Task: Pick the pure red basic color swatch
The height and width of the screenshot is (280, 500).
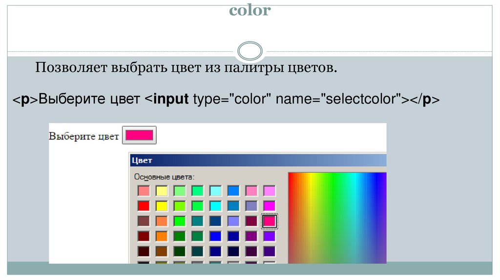Action: tap(144, 206)
